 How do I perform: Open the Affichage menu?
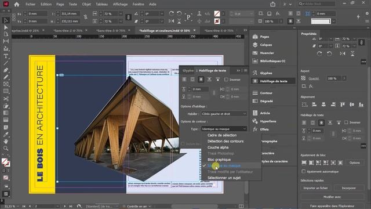coord(120,4)
